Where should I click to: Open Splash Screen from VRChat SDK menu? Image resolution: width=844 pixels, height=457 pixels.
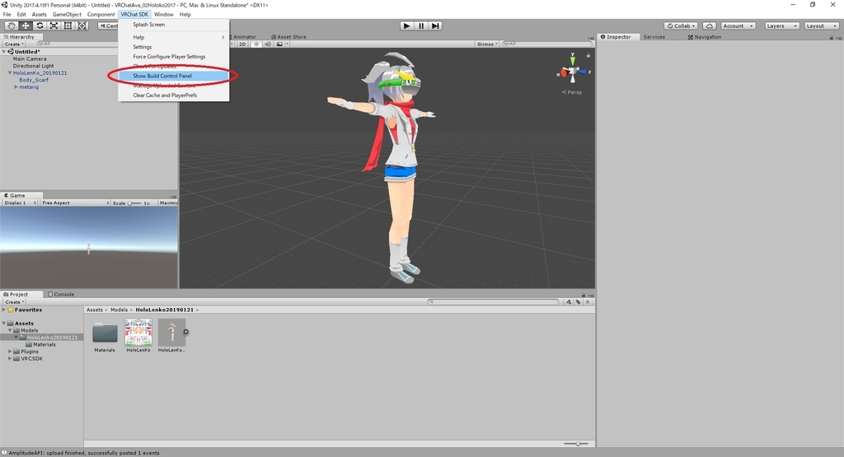pyautogui.click(x=173, y=25)
